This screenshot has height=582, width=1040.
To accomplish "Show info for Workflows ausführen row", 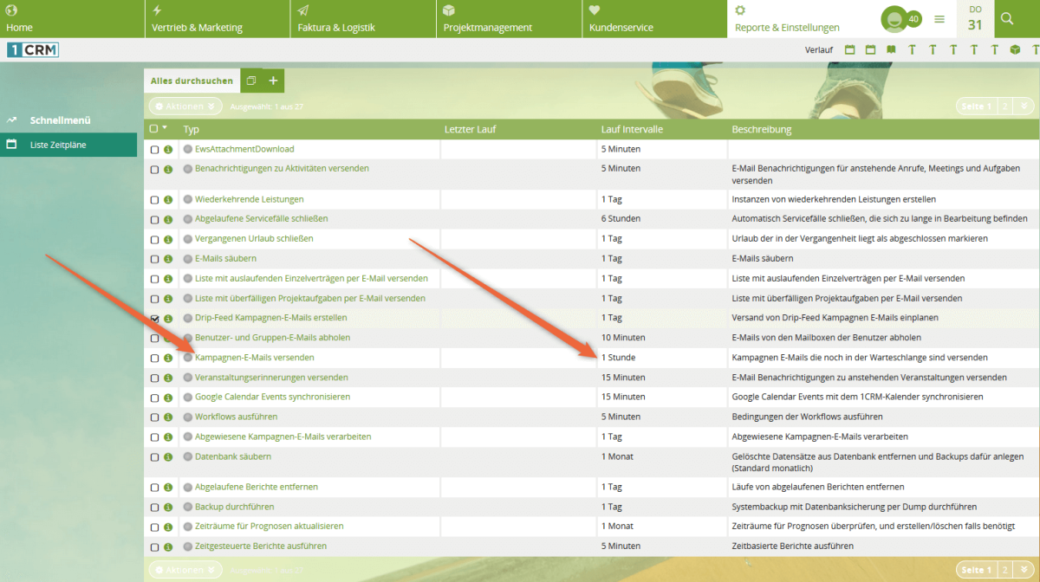I will (168, 417).
